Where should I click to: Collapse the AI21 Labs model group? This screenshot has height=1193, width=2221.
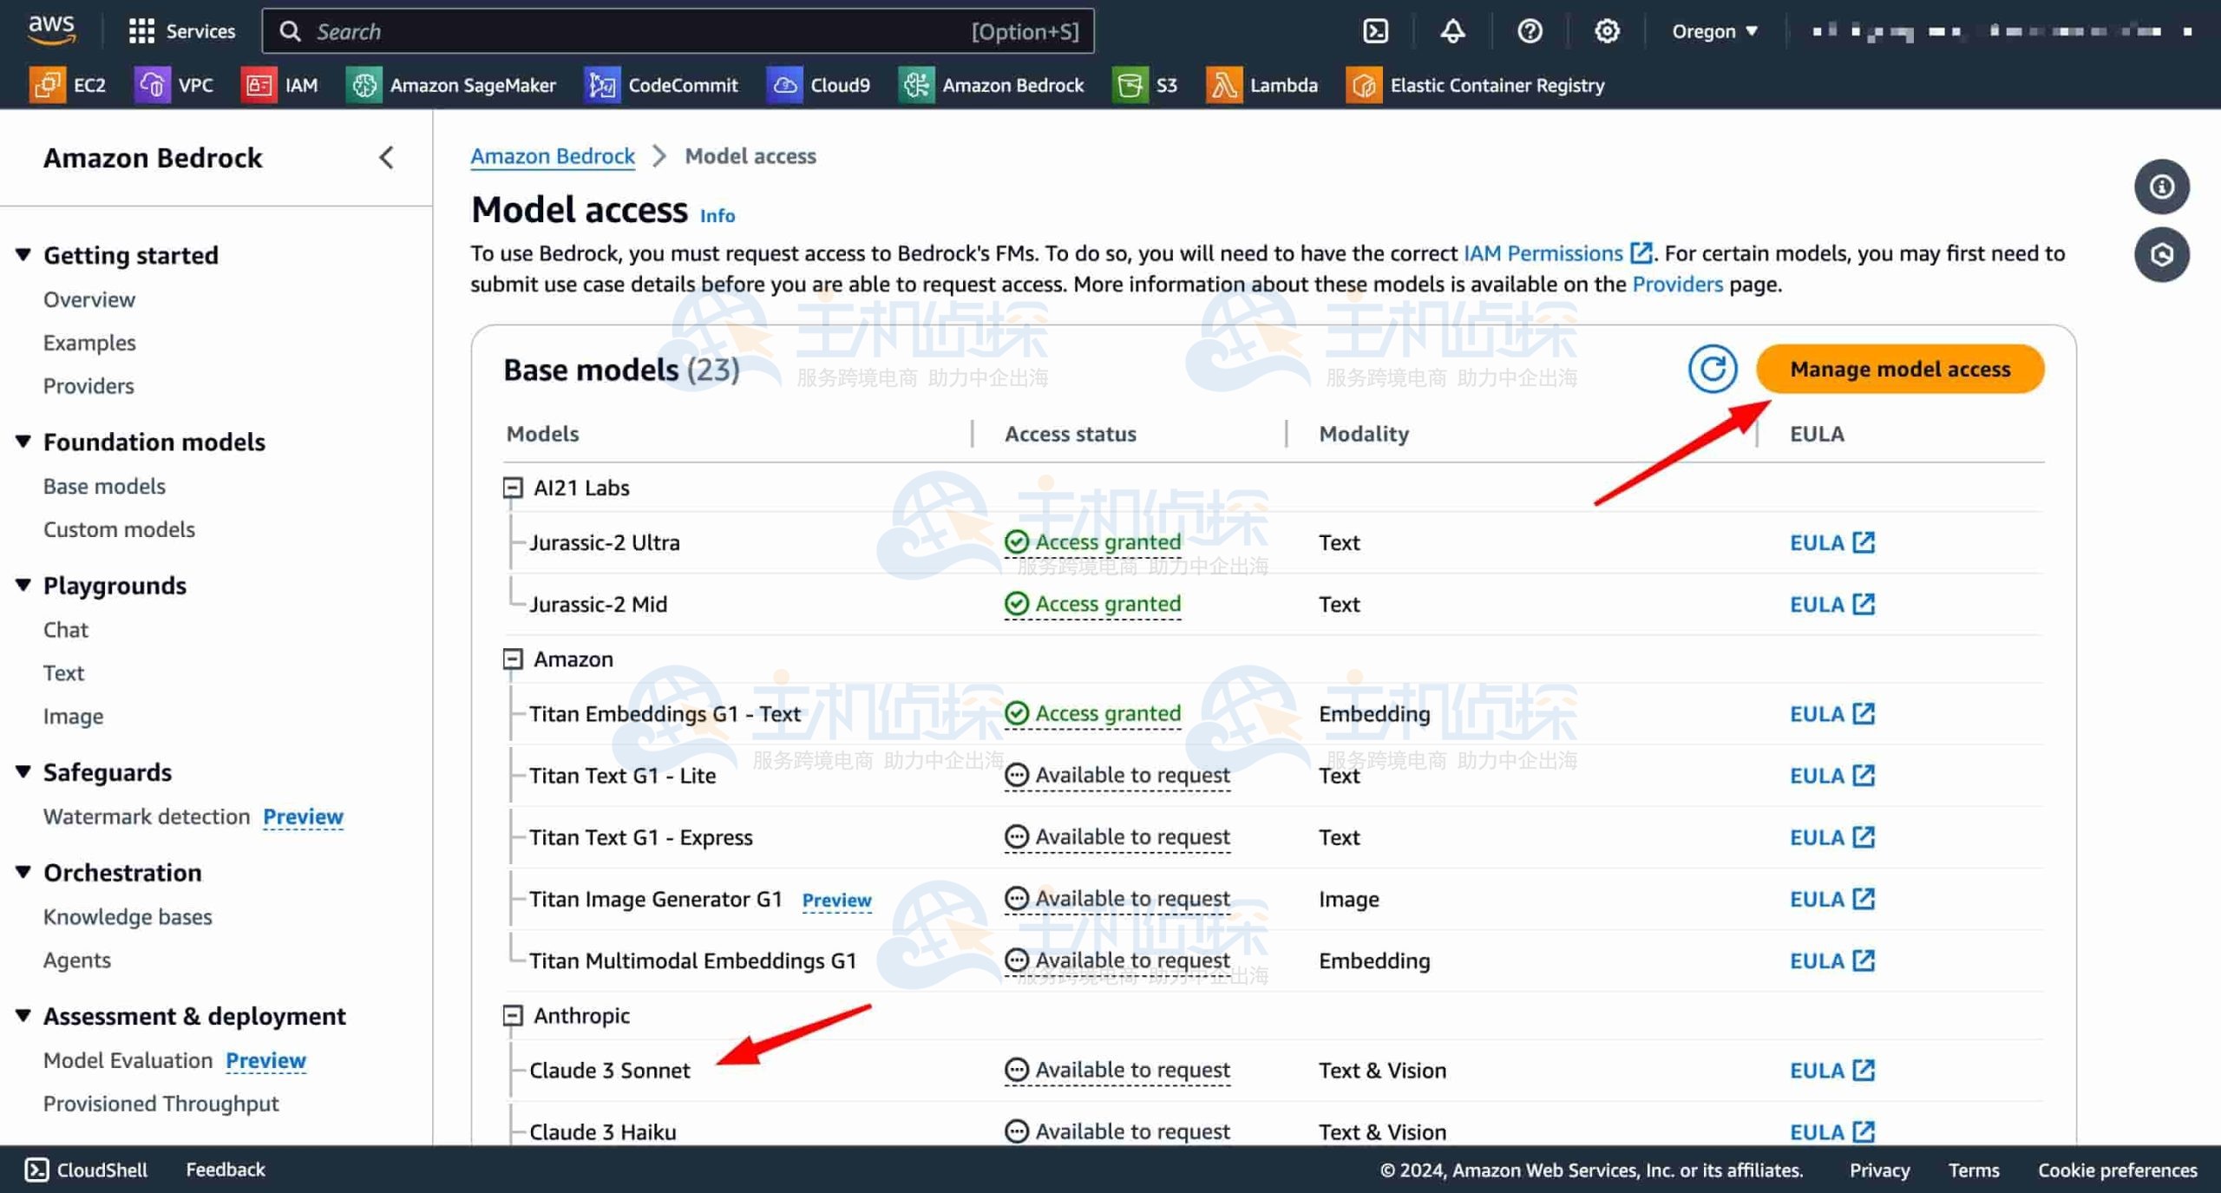tap(513, 488)
